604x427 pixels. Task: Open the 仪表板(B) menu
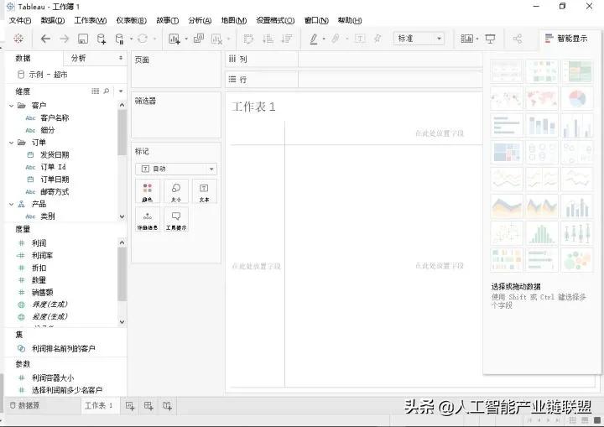coord(132,20)
